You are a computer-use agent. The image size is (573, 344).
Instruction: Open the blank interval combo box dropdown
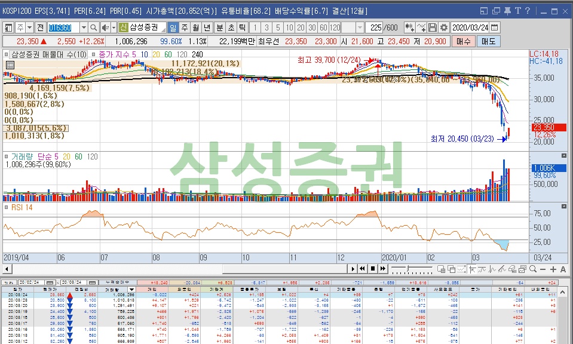point(360,27)
